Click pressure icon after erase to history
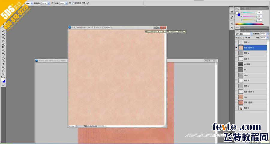This screenshot has height=144, width=270. coord(88,3)
